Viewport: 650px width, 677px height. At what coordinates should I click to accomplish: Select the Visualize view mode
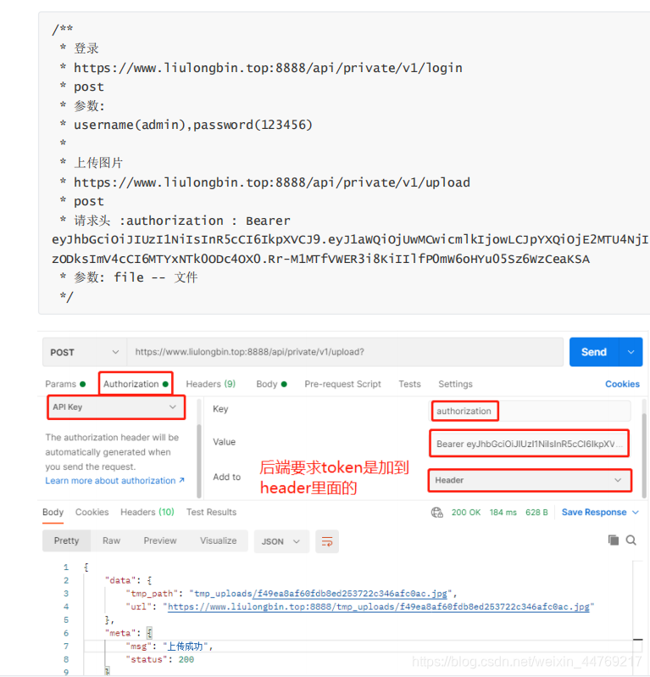[219, 540]
